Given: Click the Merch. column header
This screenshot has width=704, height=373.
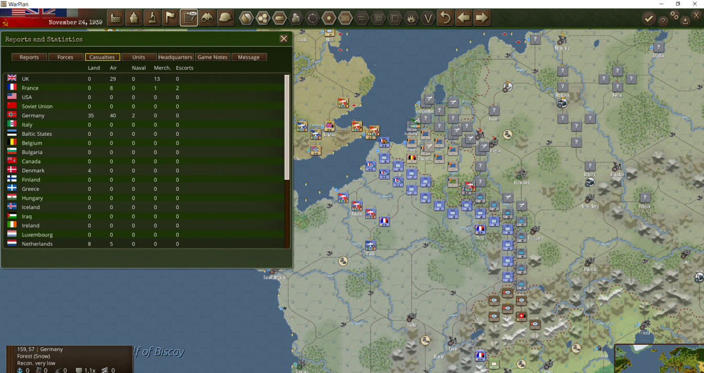Looking at the screenshot, I should [x=162, y=68].
